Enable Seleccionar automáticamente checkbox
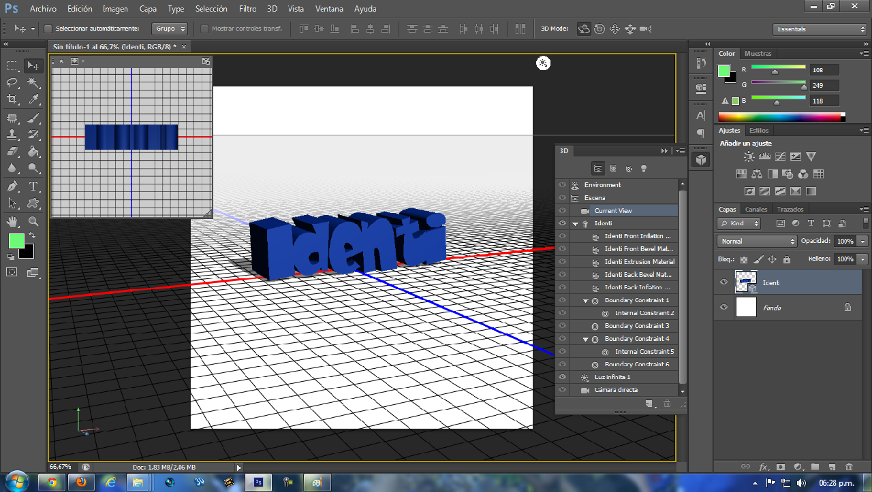Viewport: 872px width, 492px height. click(x=48, y=29)
